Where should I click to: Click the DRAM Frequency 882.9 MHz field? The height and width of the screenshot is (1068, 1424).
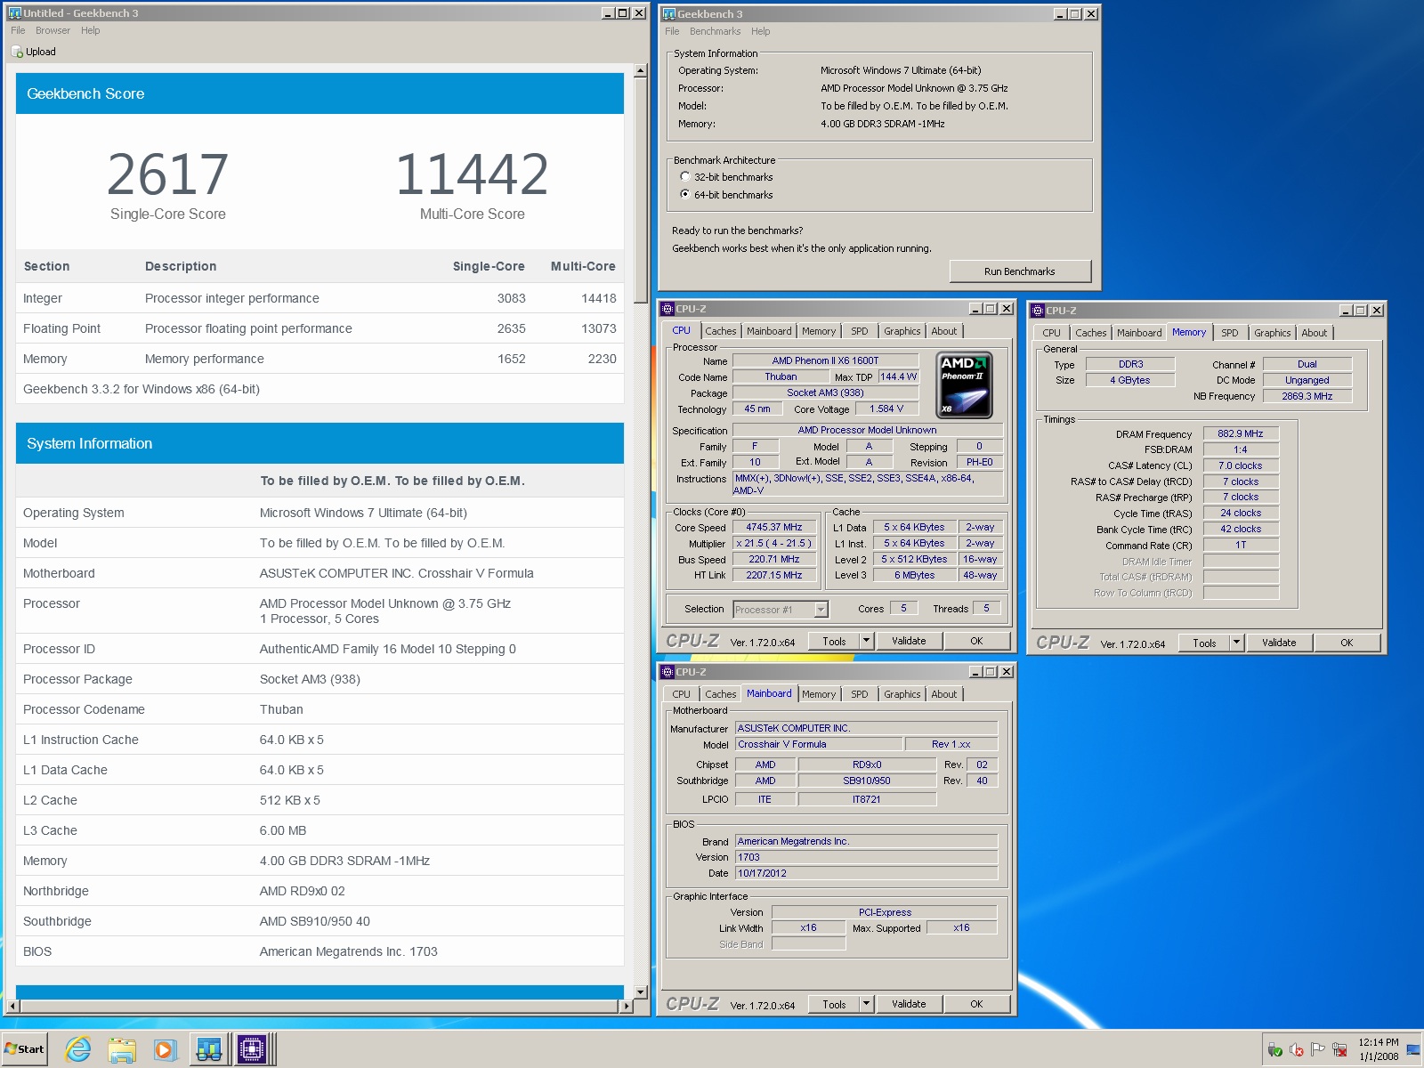pos(1241,434)
